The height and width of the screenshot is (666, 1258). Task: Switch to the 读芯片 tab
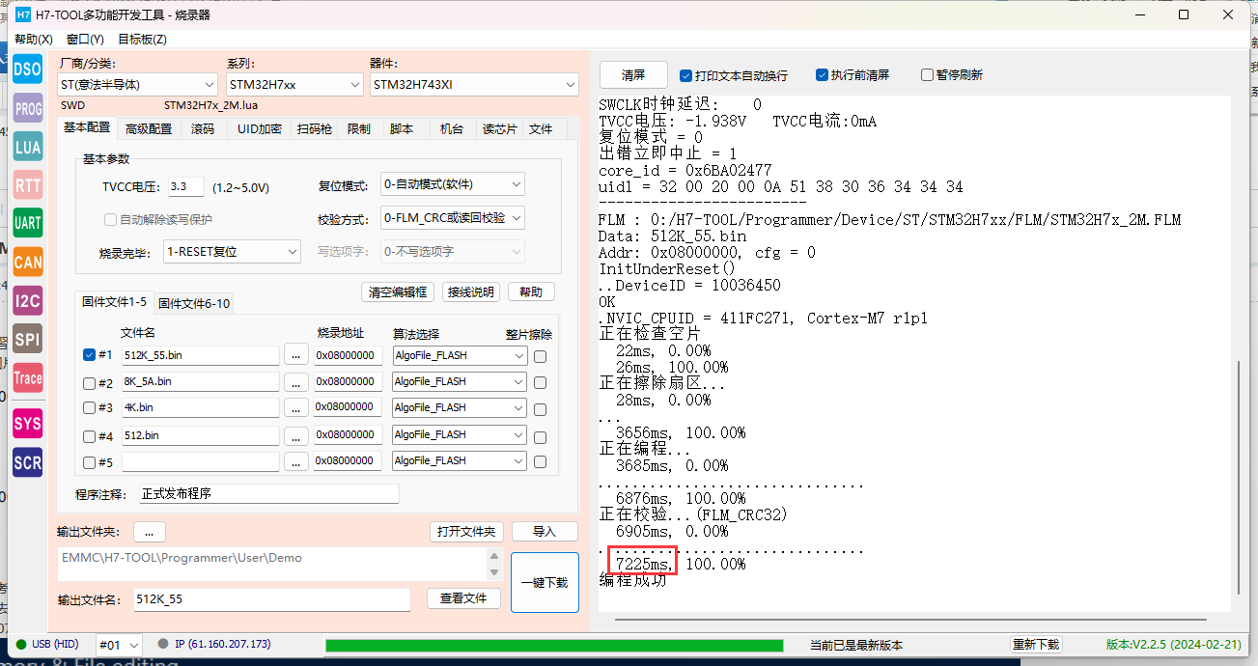[x=499, y=129]
